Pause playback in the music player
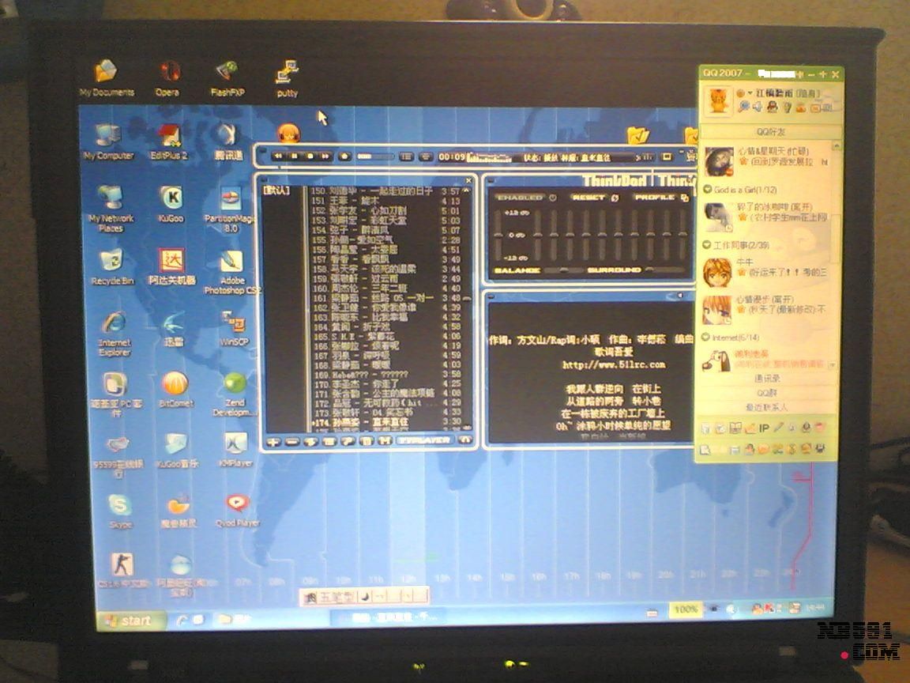Viewport: 910px width, 683px height. pyautogui.click(x=294, y=157)
